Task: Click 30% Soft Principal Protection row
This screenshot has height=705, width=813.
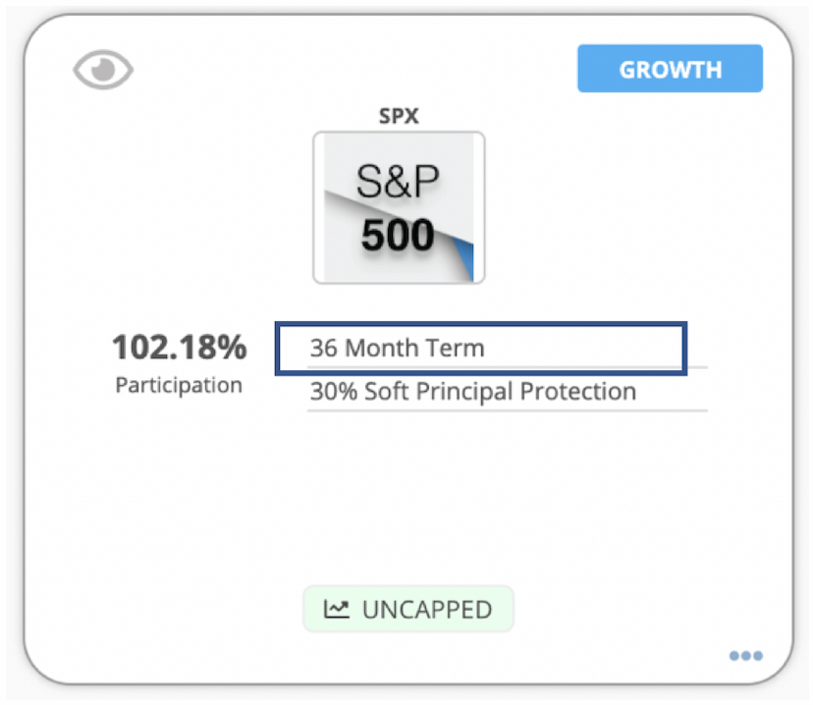Action: [507, 393]
